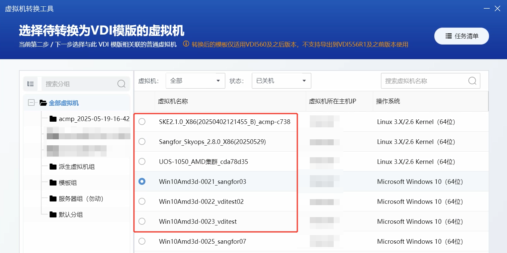
Task: Click the magnifier icon in VM name search
Action: (472, 81)
